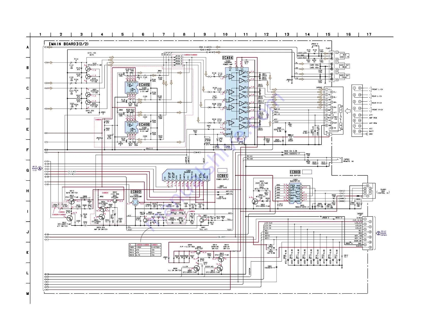Click the Q803 OVER VOLTAGE CHECK label
The height and width of the screenshot is (321, 427).
tap(262, 183)
